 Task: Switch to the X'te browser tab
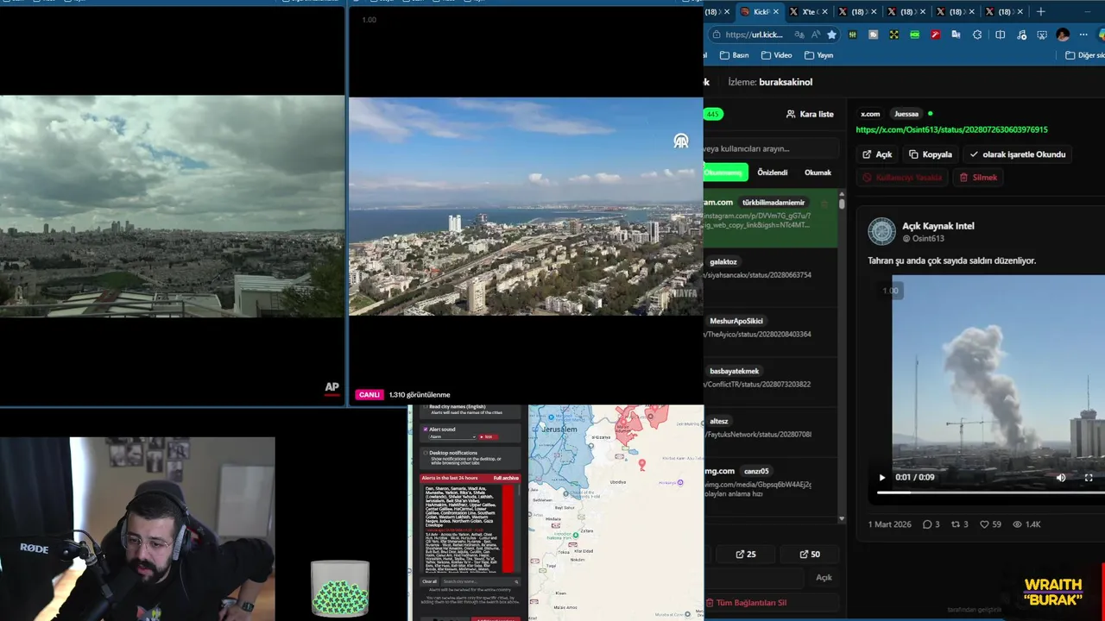point(807,12)
